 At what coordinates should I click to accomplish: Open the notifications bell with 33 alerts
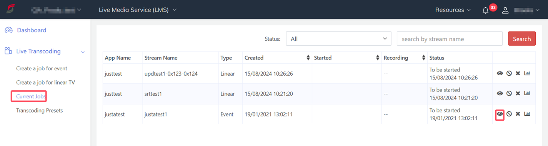pyautogui.click(x=486, y=10)
